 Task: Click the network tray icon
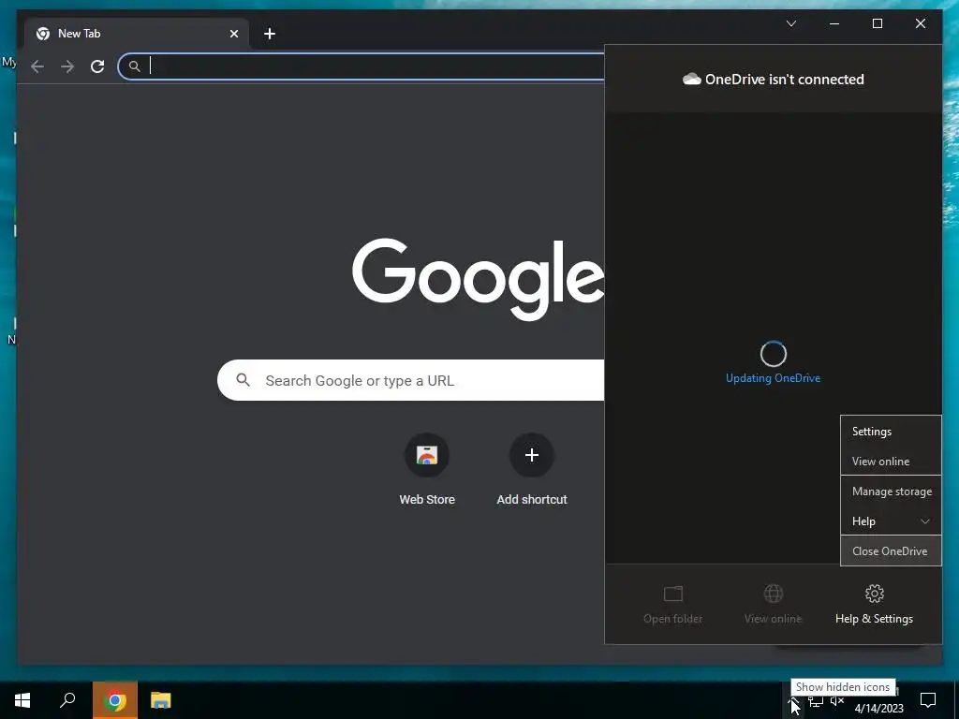pyautogui.click(x=816, y=701)
